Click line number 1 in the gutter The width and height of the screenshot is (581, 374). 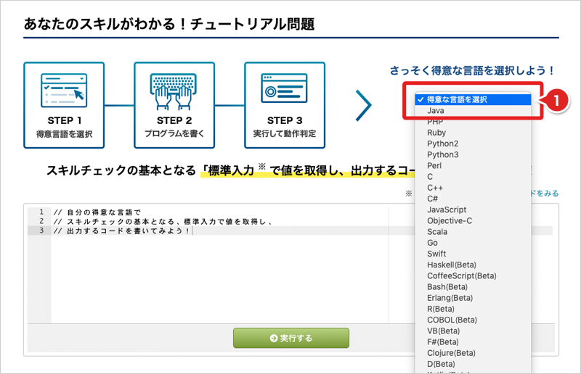click(x=41, y=212)
